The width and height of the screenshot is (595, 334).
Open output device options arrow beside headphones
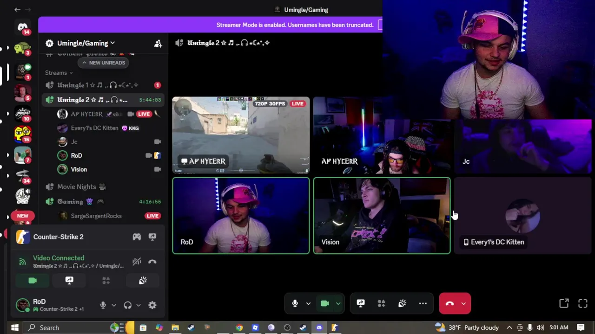138,305
